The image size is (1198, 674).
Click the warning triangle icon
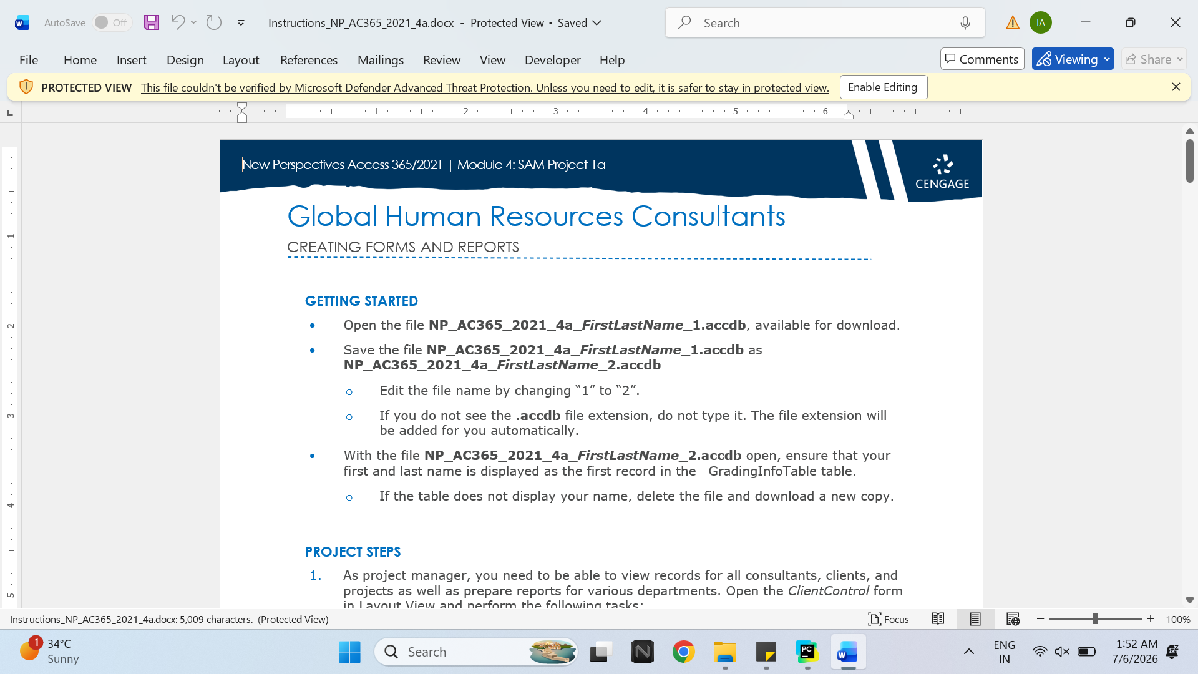coord(1013,23)
